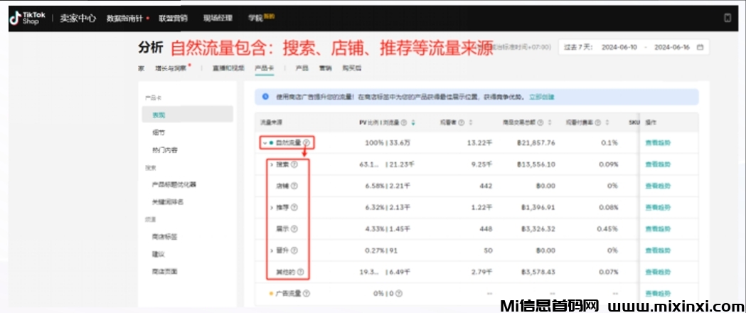The height and width of the screenshot is (313, 746).
Task: Click the mobile device icon in header
Action: pyautogui.click(x=727, y=18)
